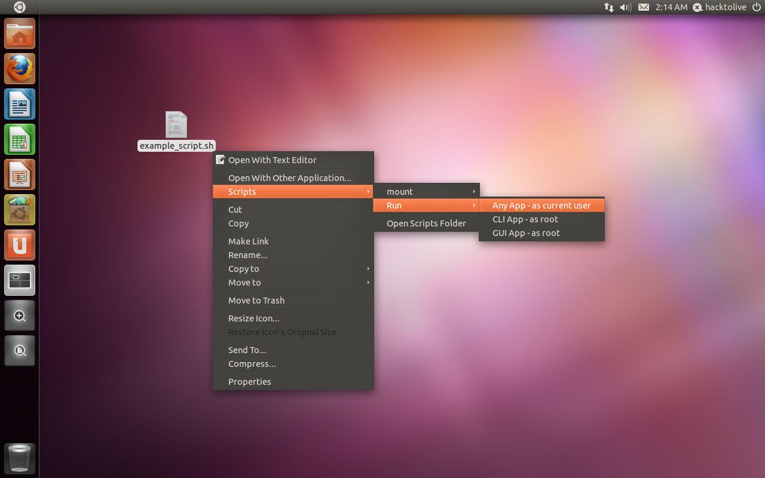
Task: Open the Workspace Switcher
Action: pyautogui.click(x=19, y=279)
